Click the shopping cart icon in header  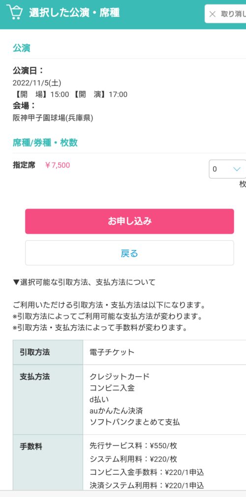point(15,12)
